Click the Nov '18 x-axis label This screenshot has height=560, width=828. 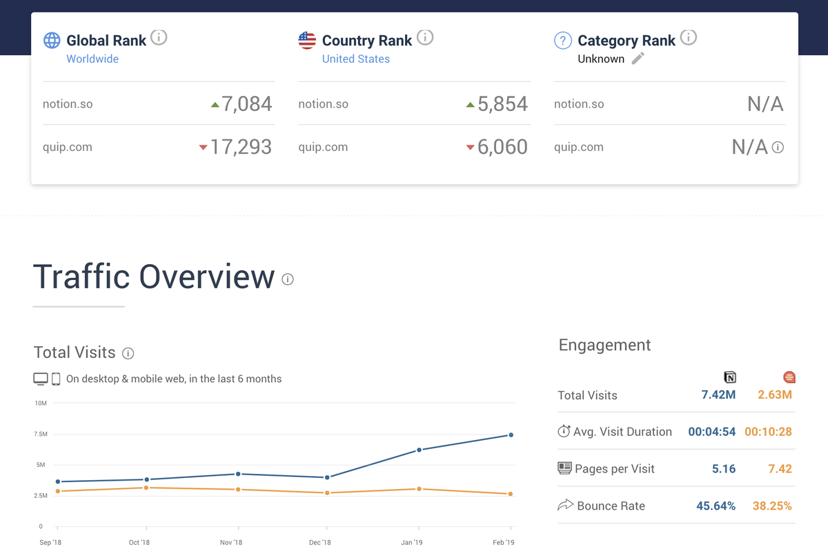click(233, 543)
